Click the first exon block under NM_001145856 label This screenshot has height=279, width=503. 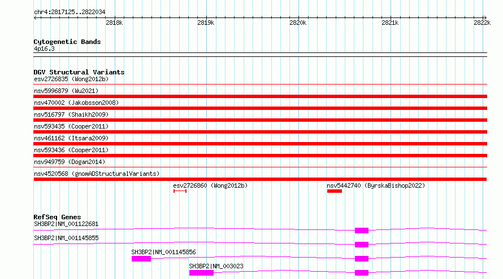(141, 259)
